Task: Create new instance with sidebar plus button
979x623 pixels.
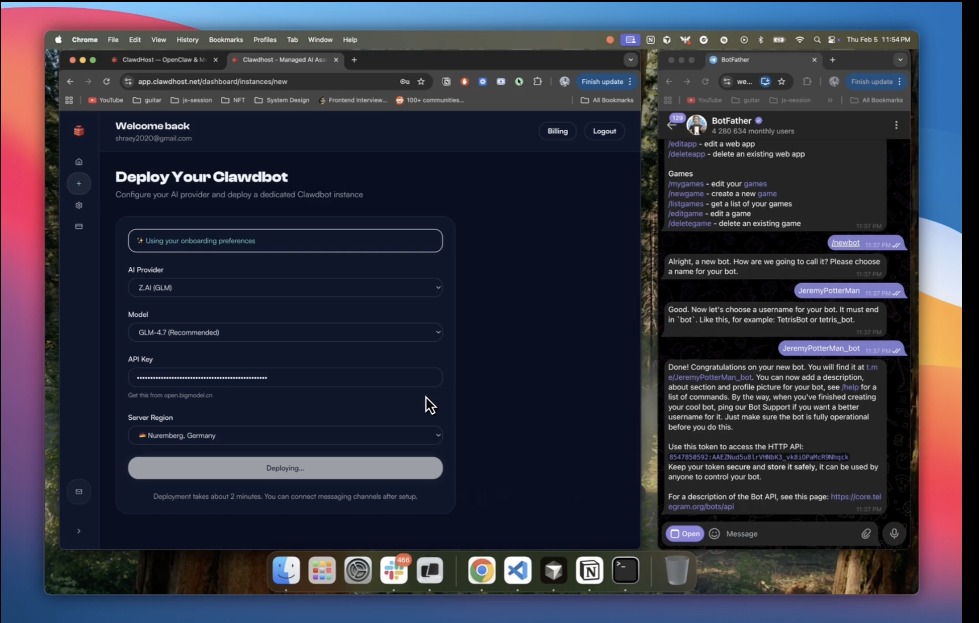Action: [79, 184]
